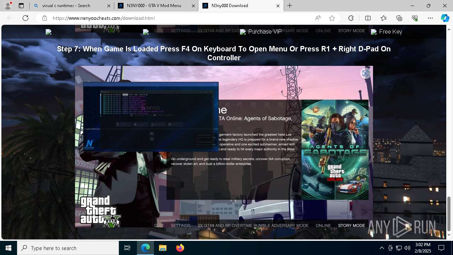Image resolution: width=453 pixels, height=255 pixels.
Task: Add this page to favorites
Action: pos(332,18)
